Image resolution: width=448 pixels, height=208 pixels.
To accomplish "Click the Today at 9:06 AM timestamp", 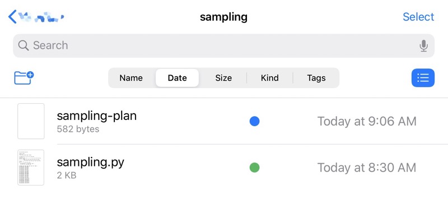I will [367, 121].
